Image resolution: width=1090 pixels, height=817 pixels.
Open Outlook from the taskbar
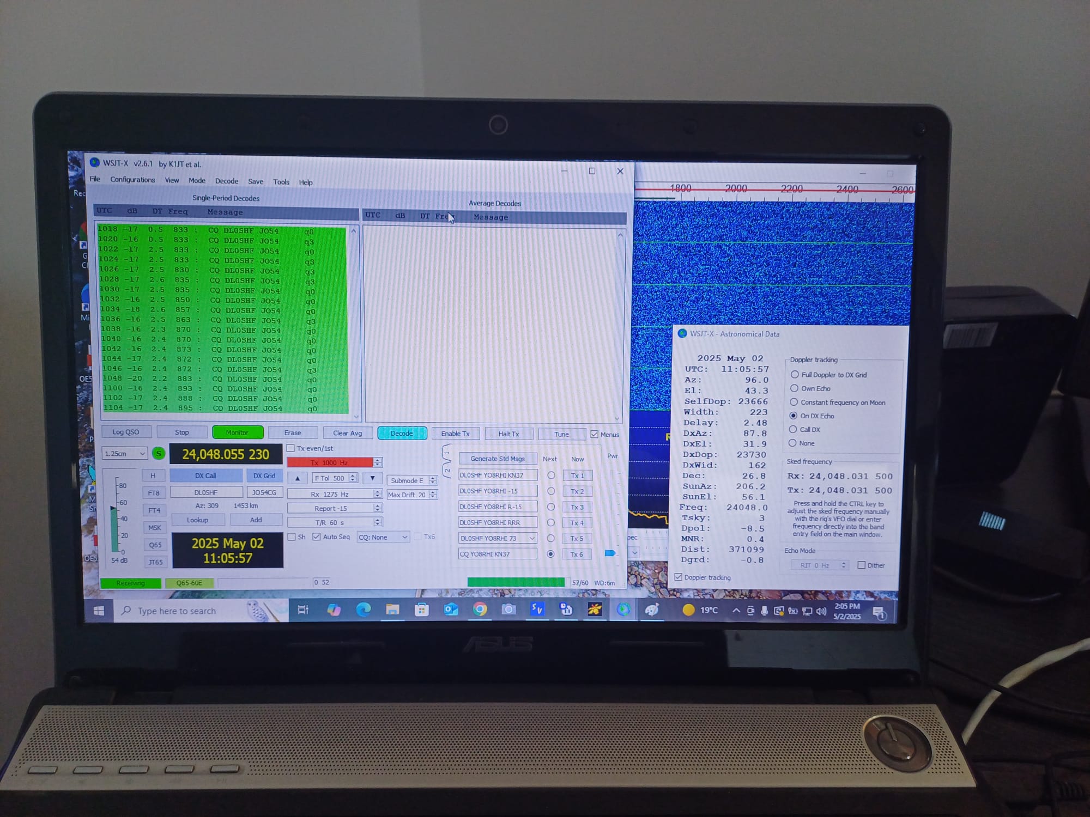[451, 609]
